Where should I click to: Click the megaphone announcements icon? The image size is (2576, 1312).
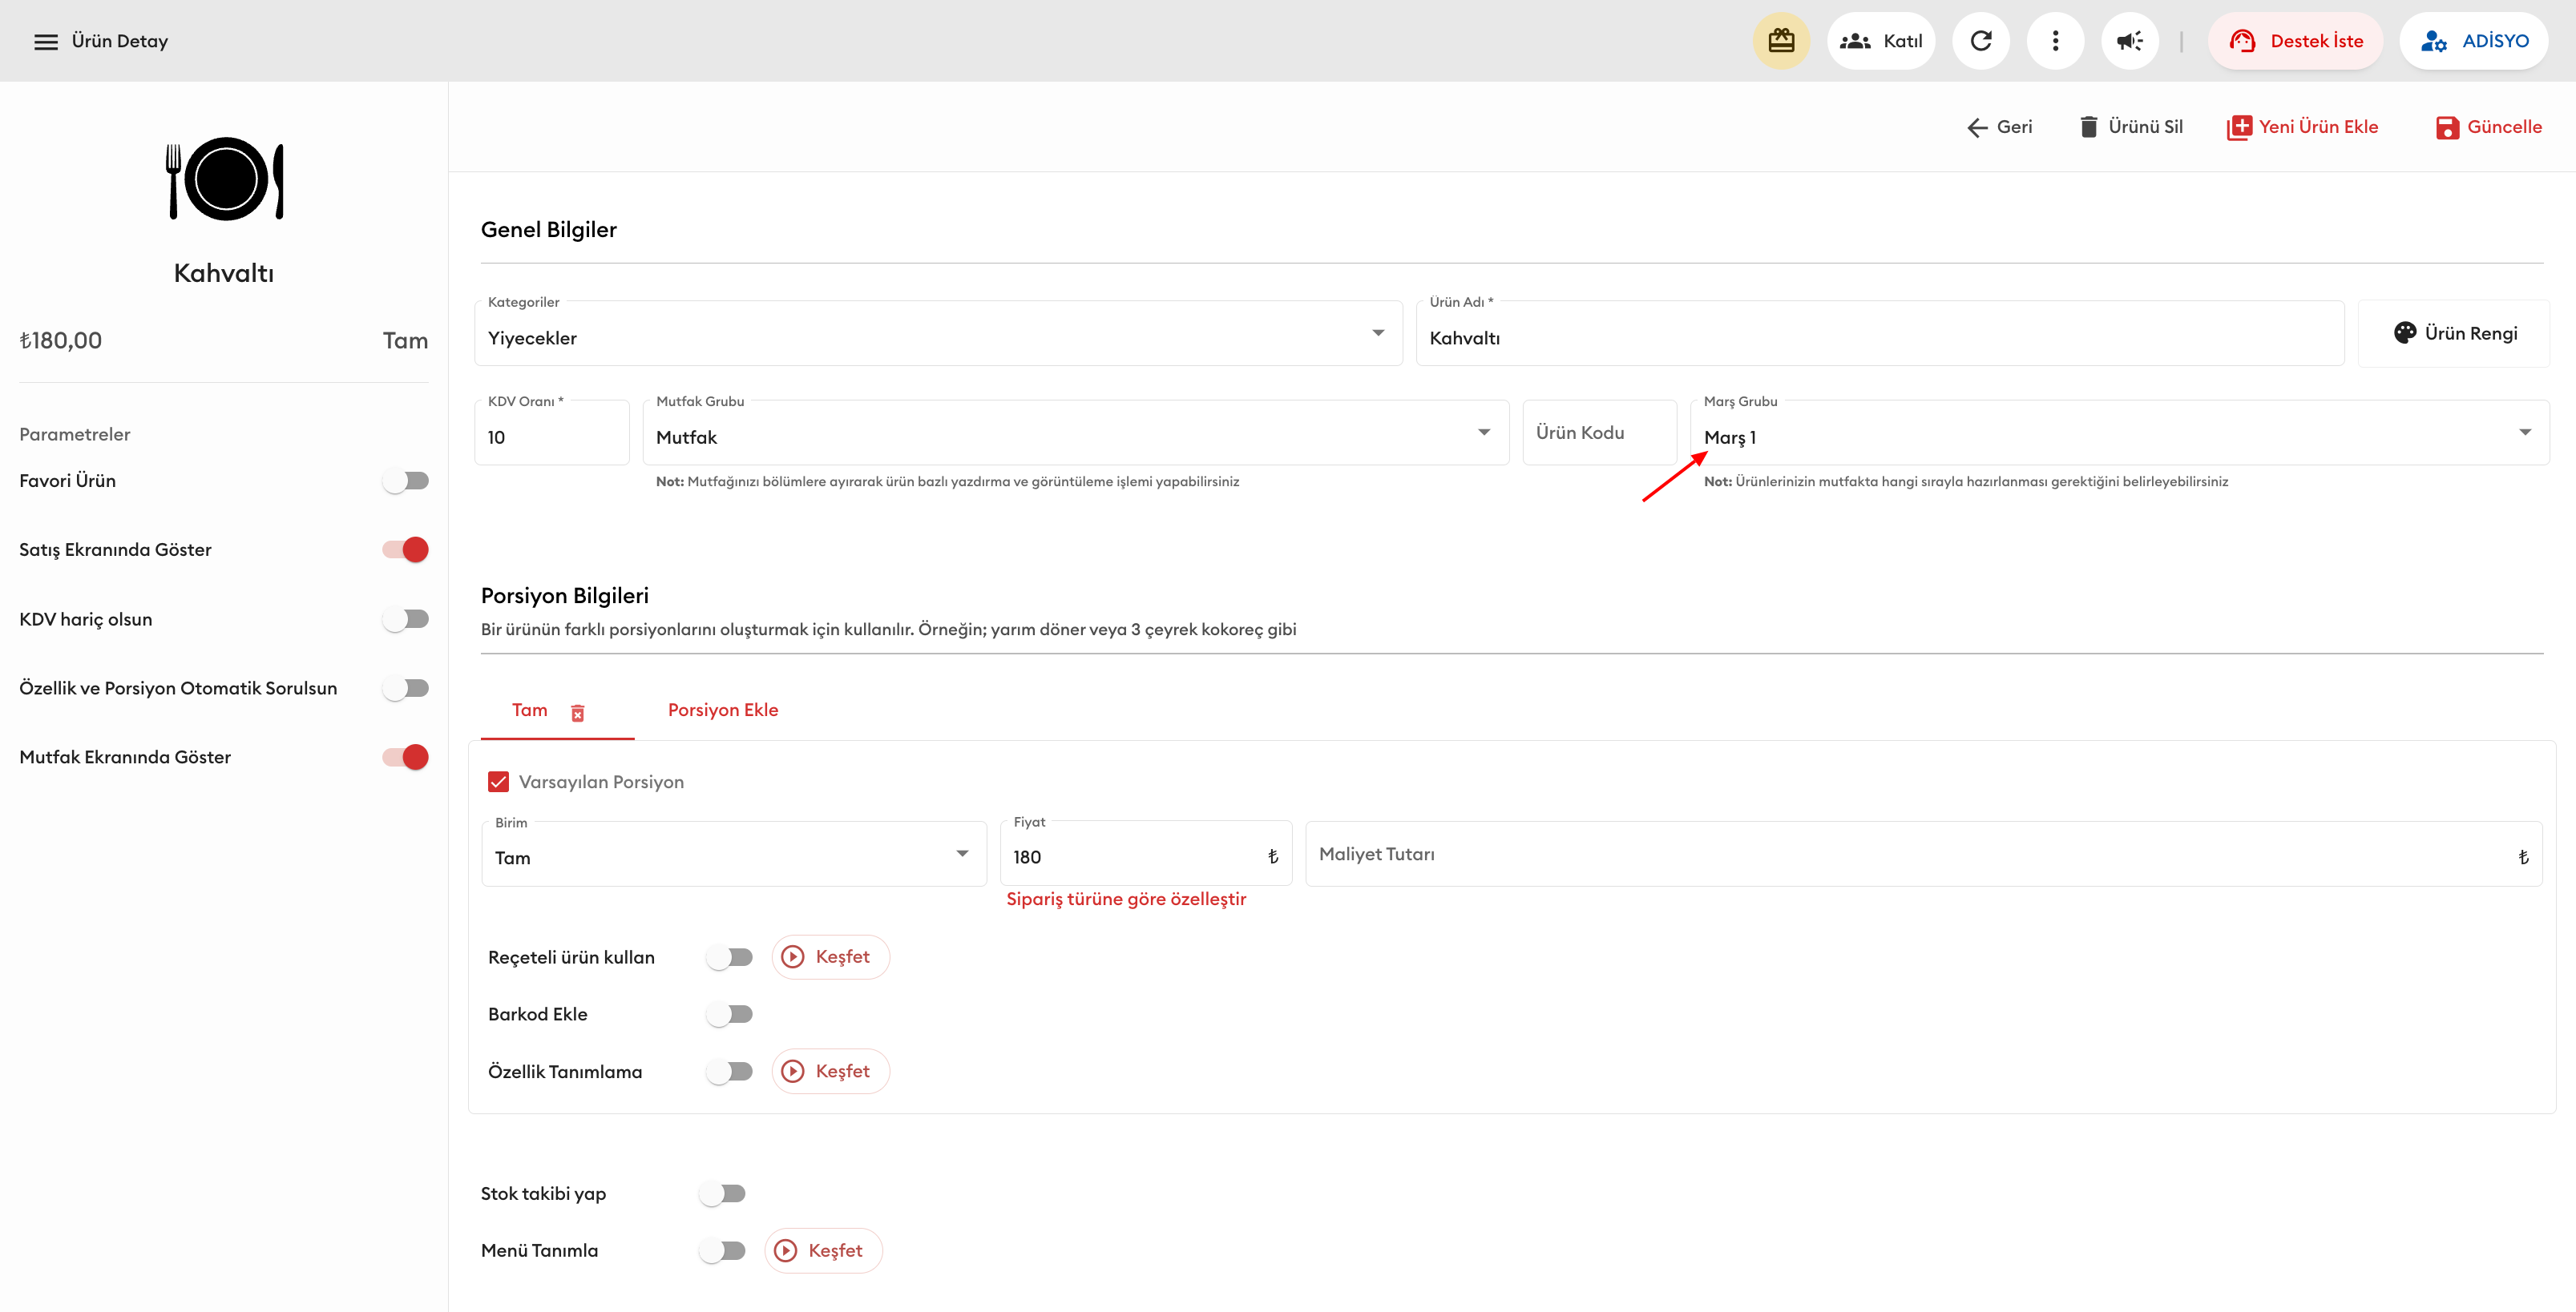tap(2130, 41)
